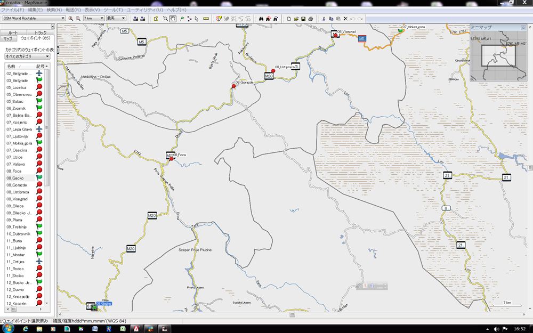Screen dimensions: 533x333
Task: Click the new document icon
Action: tap(289, 18)
